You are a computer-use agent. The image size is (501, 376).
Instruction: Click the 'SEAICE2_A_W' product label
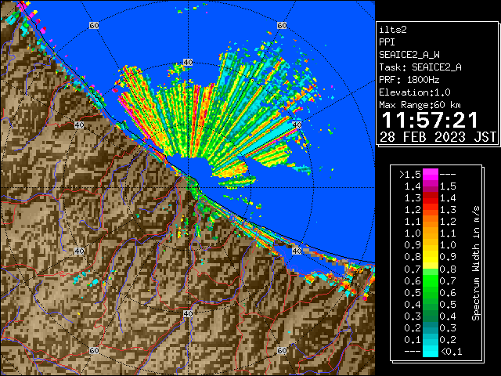tap(409, 55)
